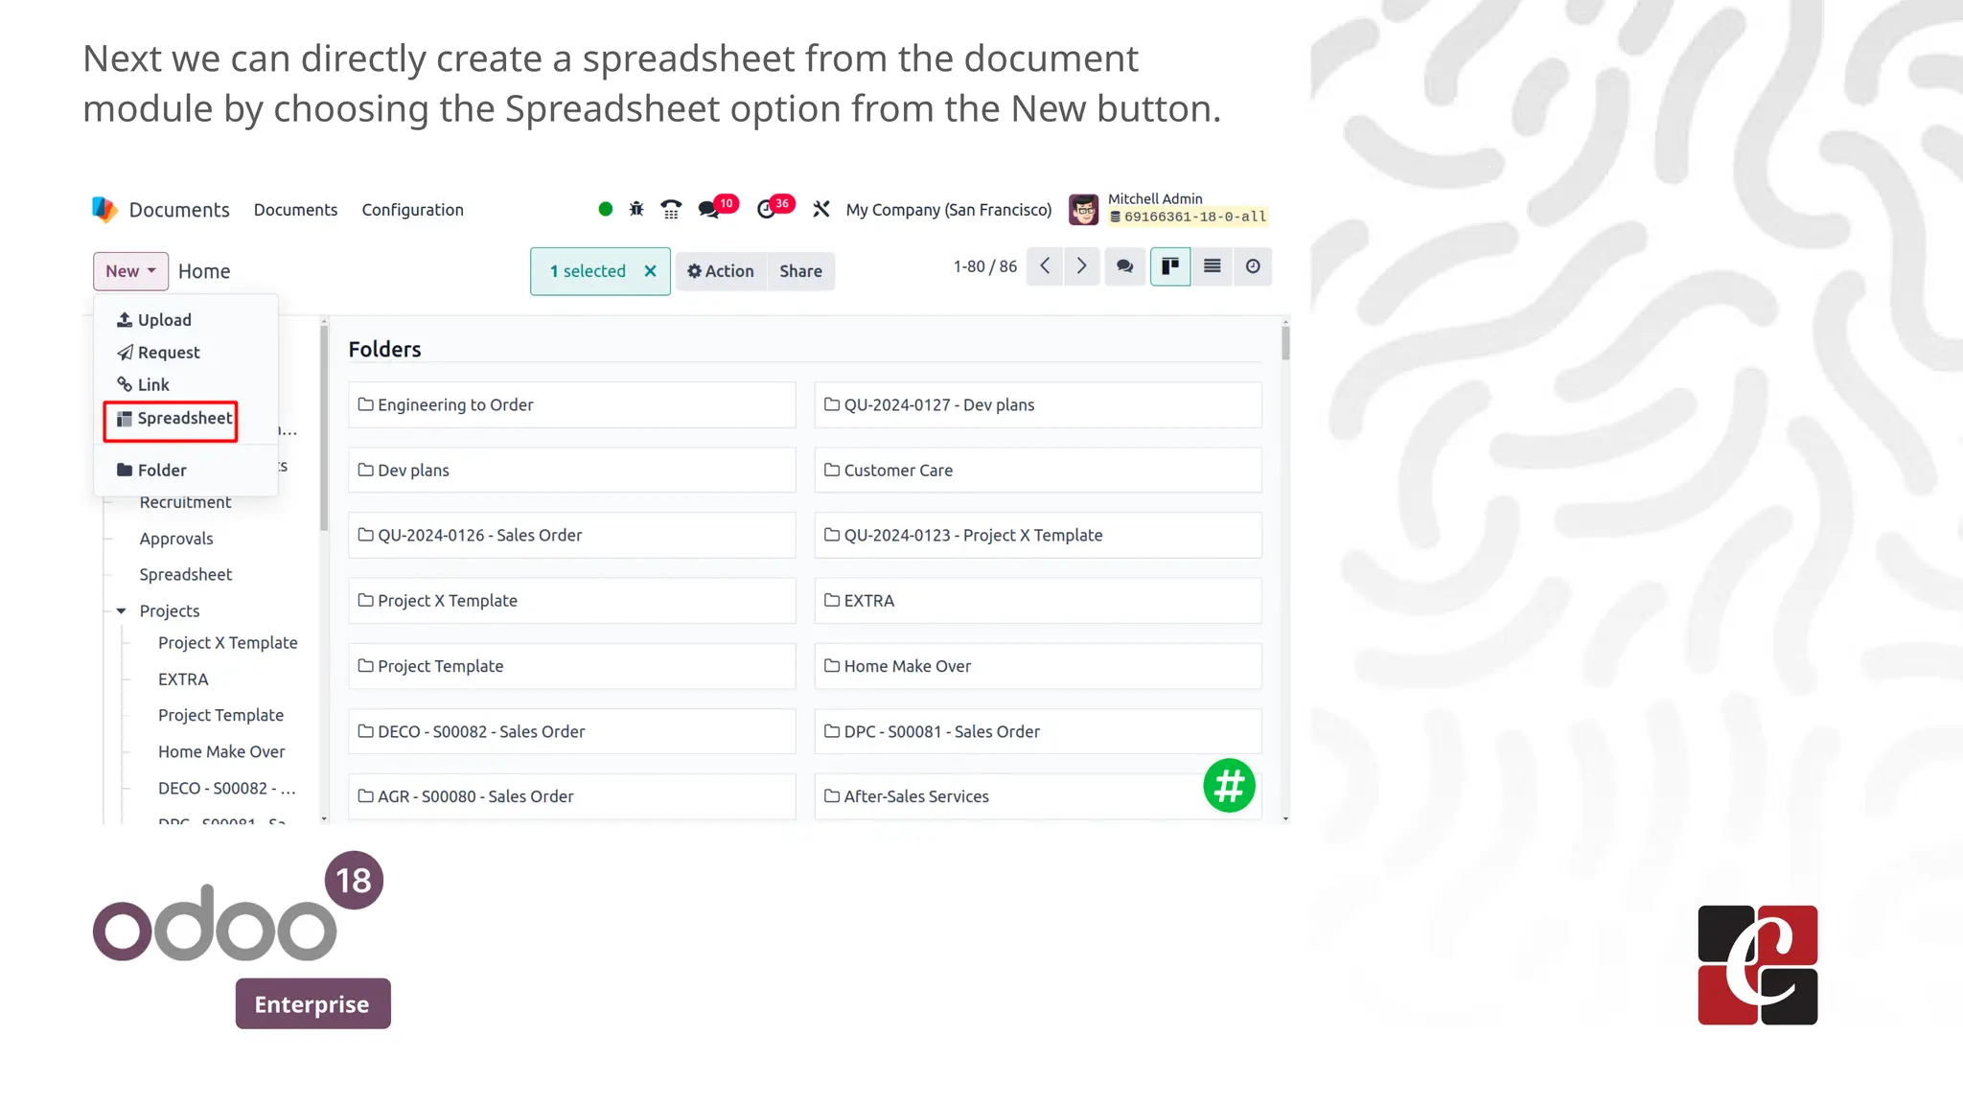The image size is (1963, 1104).
Task: Click Mitchell Admin avatar
Action: coord(1083,209)
